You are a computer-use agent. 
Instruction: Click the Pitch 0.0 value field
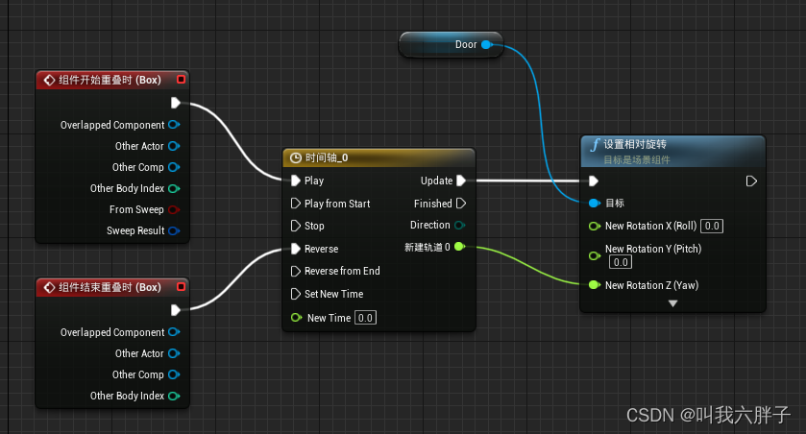tap(621, 262)
